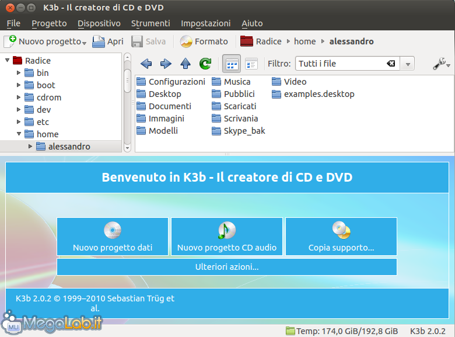
Task: Click the Temp folder icon in status bar
Action: pos(290,331)
